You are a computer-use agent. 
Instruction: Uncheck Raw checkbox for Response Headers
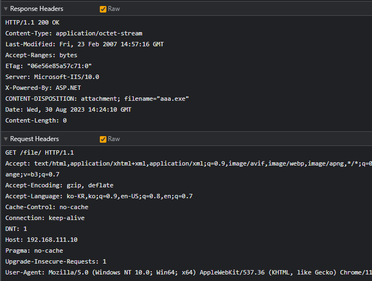tap(103, 9)
